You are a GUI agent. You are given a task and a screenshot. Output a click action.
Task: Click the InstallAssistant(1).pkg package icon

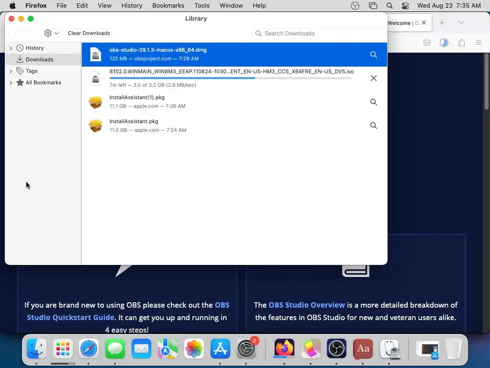[96, 102]
